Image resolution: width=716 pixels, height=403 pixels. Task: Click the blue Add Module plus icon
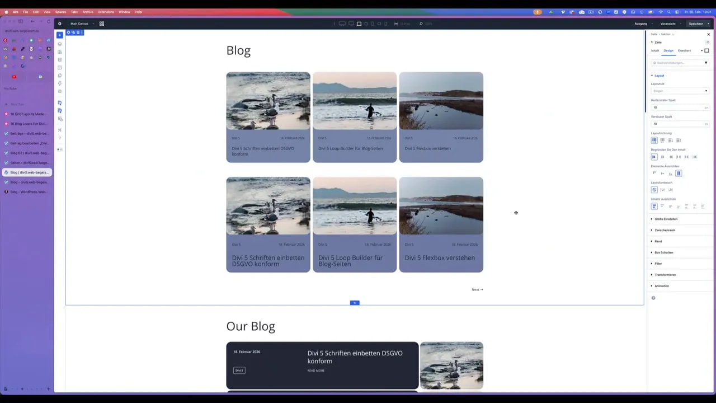click(x=354, y=303)
